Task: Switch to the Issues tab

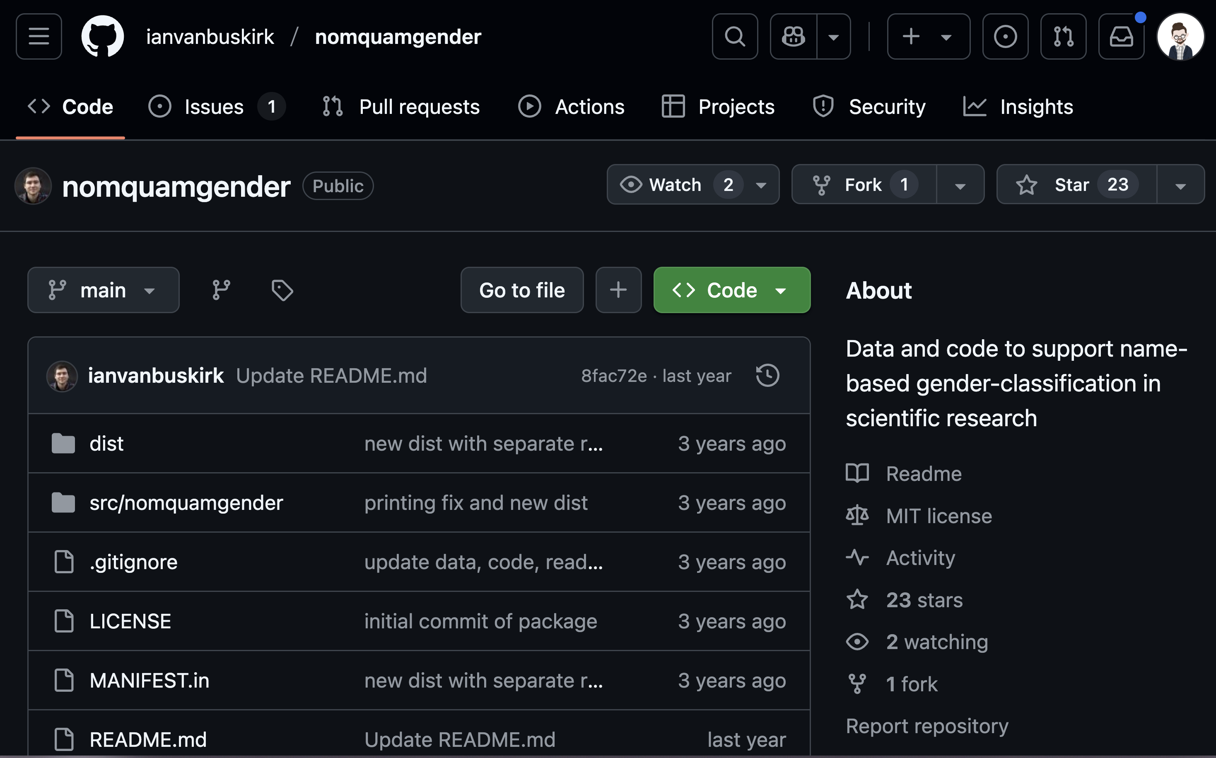Action: coord(215,107)
